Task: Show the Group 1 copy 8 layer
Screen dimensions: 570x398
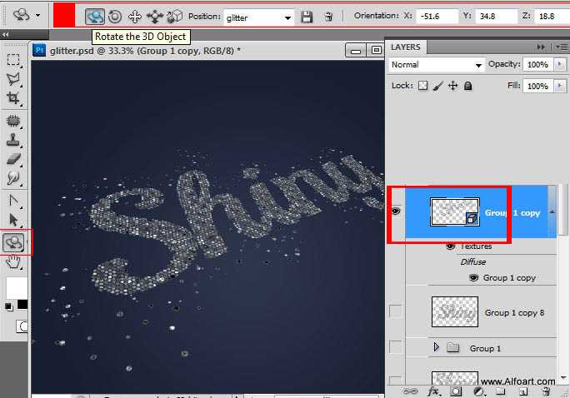Action: point(396,311)
